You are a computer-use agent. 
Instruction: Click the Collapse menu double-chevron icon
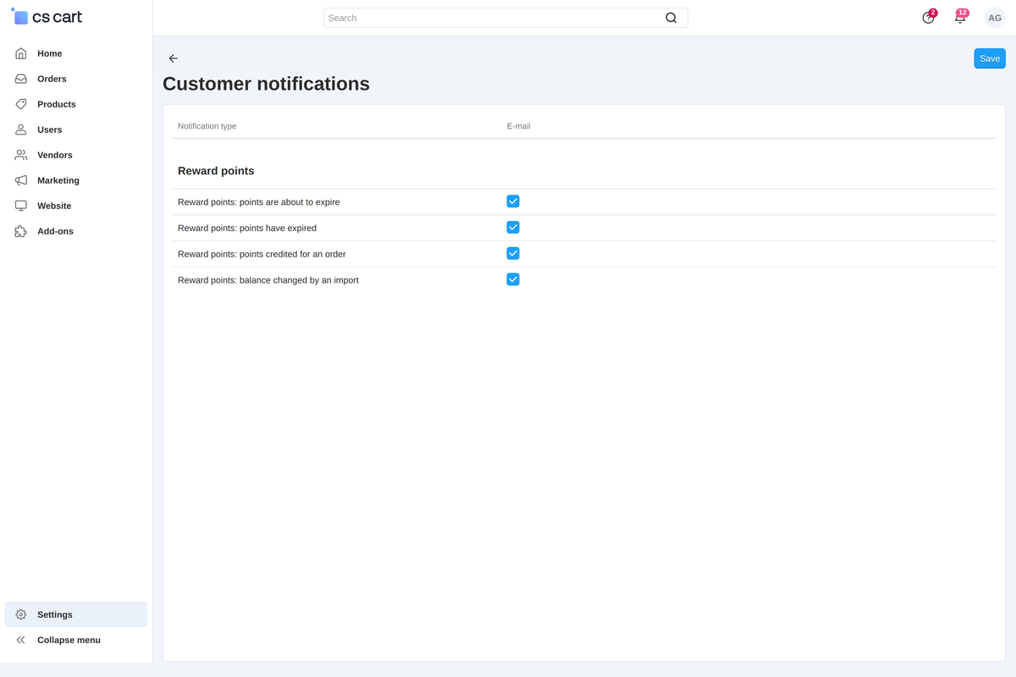[21, 640]
